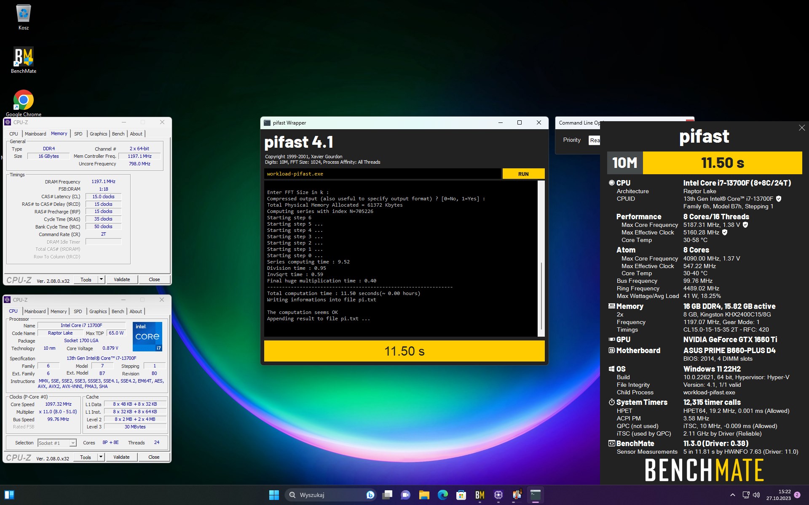Viewport: 809px width, 505px height.
Task: Click Tools button in upper CPU-Z window
Action: pyautogui.click(x=86, y=279)
